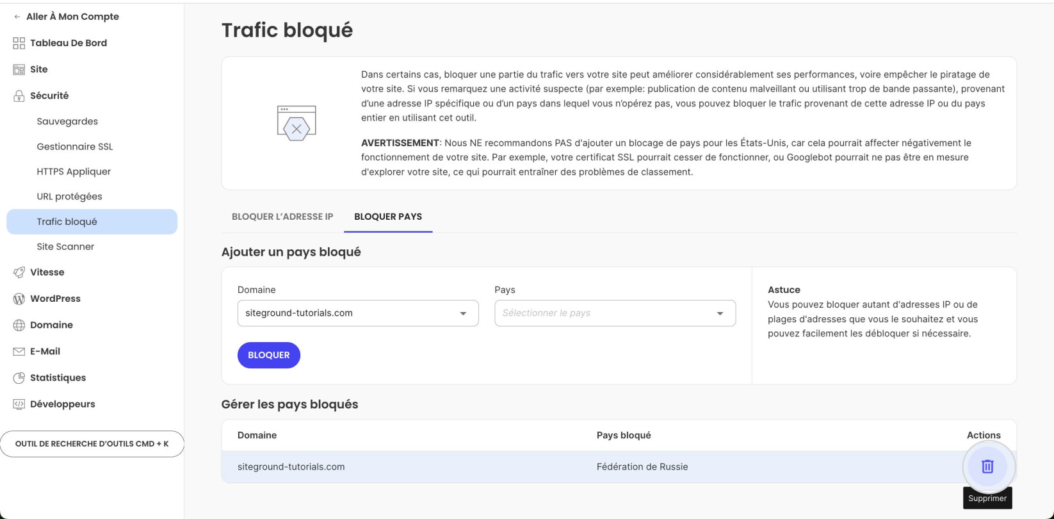This screenshot has height=519, width=1054.
Task: Open URL protégées
Action: click(69, 196)
